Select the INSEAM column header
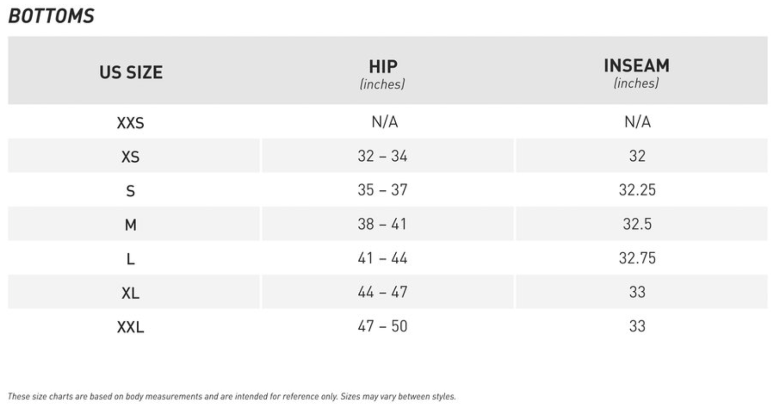Image resolution: width=772 pixels, height=412 pixels. 636,66
